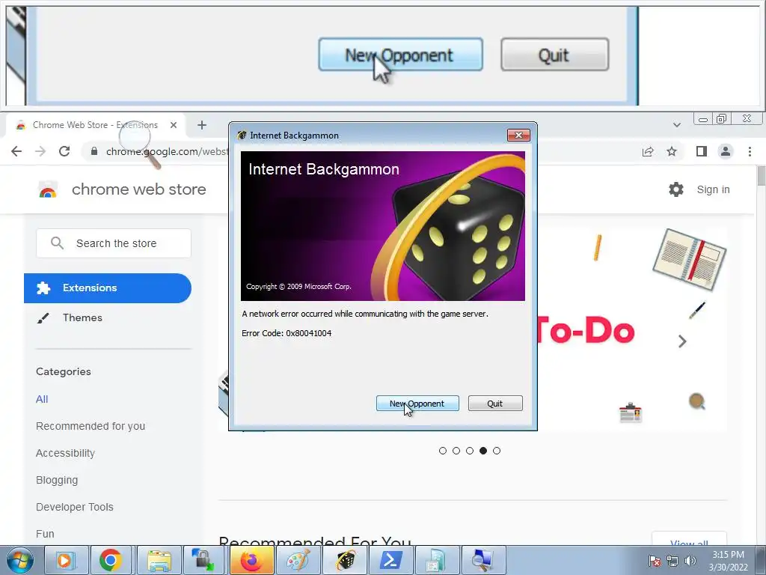Click Magnifier New Opponent enlarged button

click(401, 55)
